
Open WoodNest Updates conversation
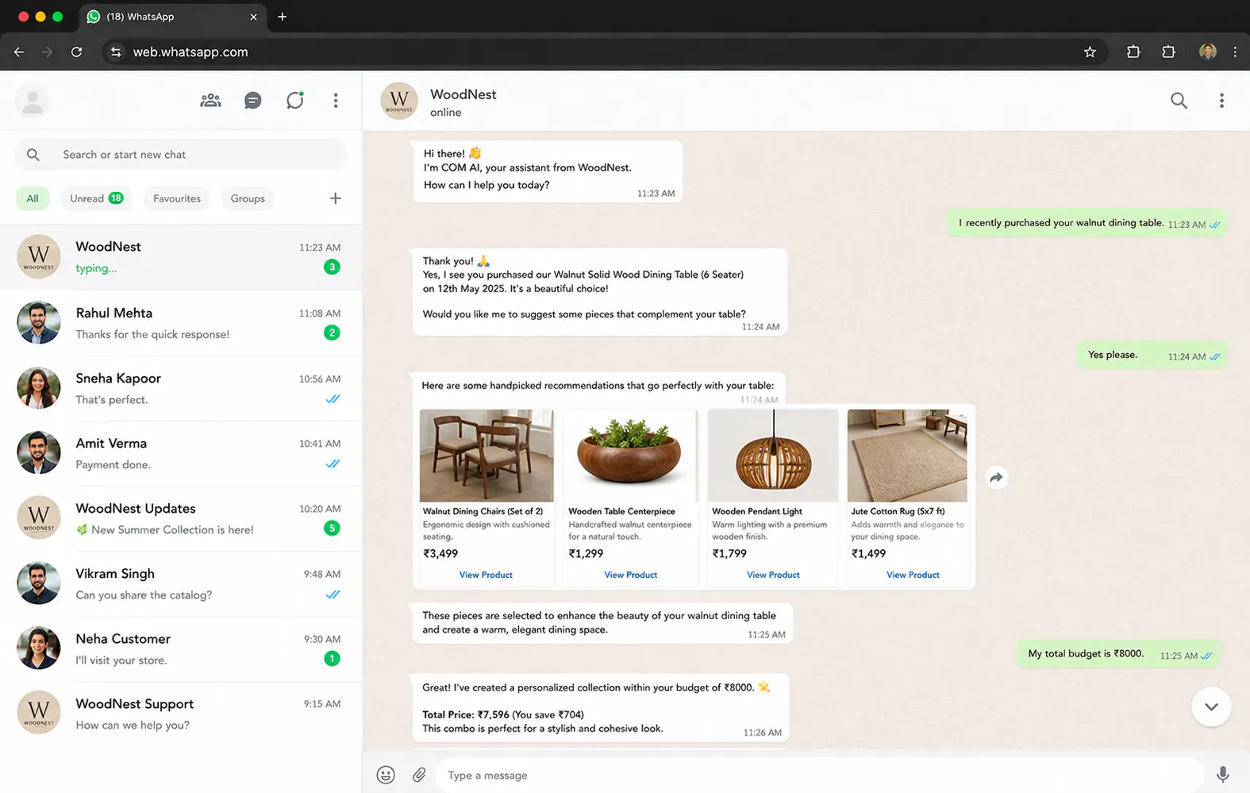point(181,518)
